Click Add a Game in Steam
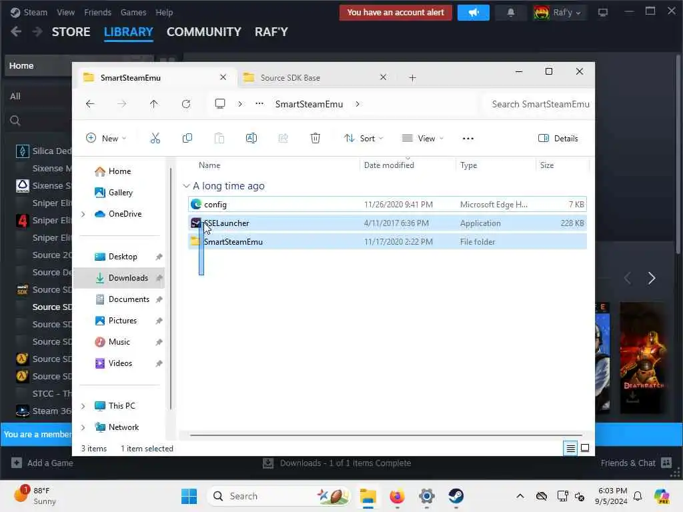 [42, 463]
